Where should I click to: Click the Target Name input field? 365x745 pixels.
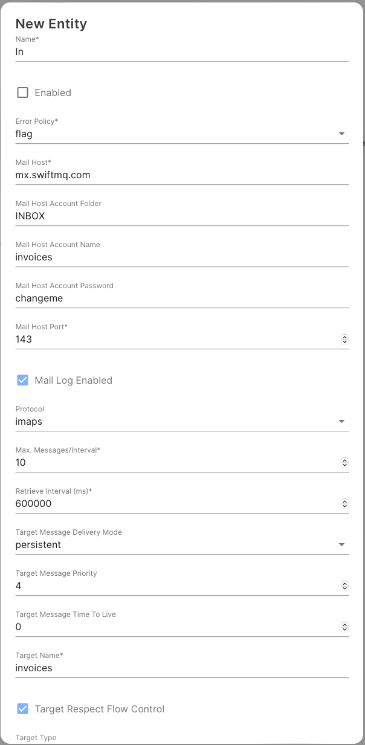coord(181,668)
